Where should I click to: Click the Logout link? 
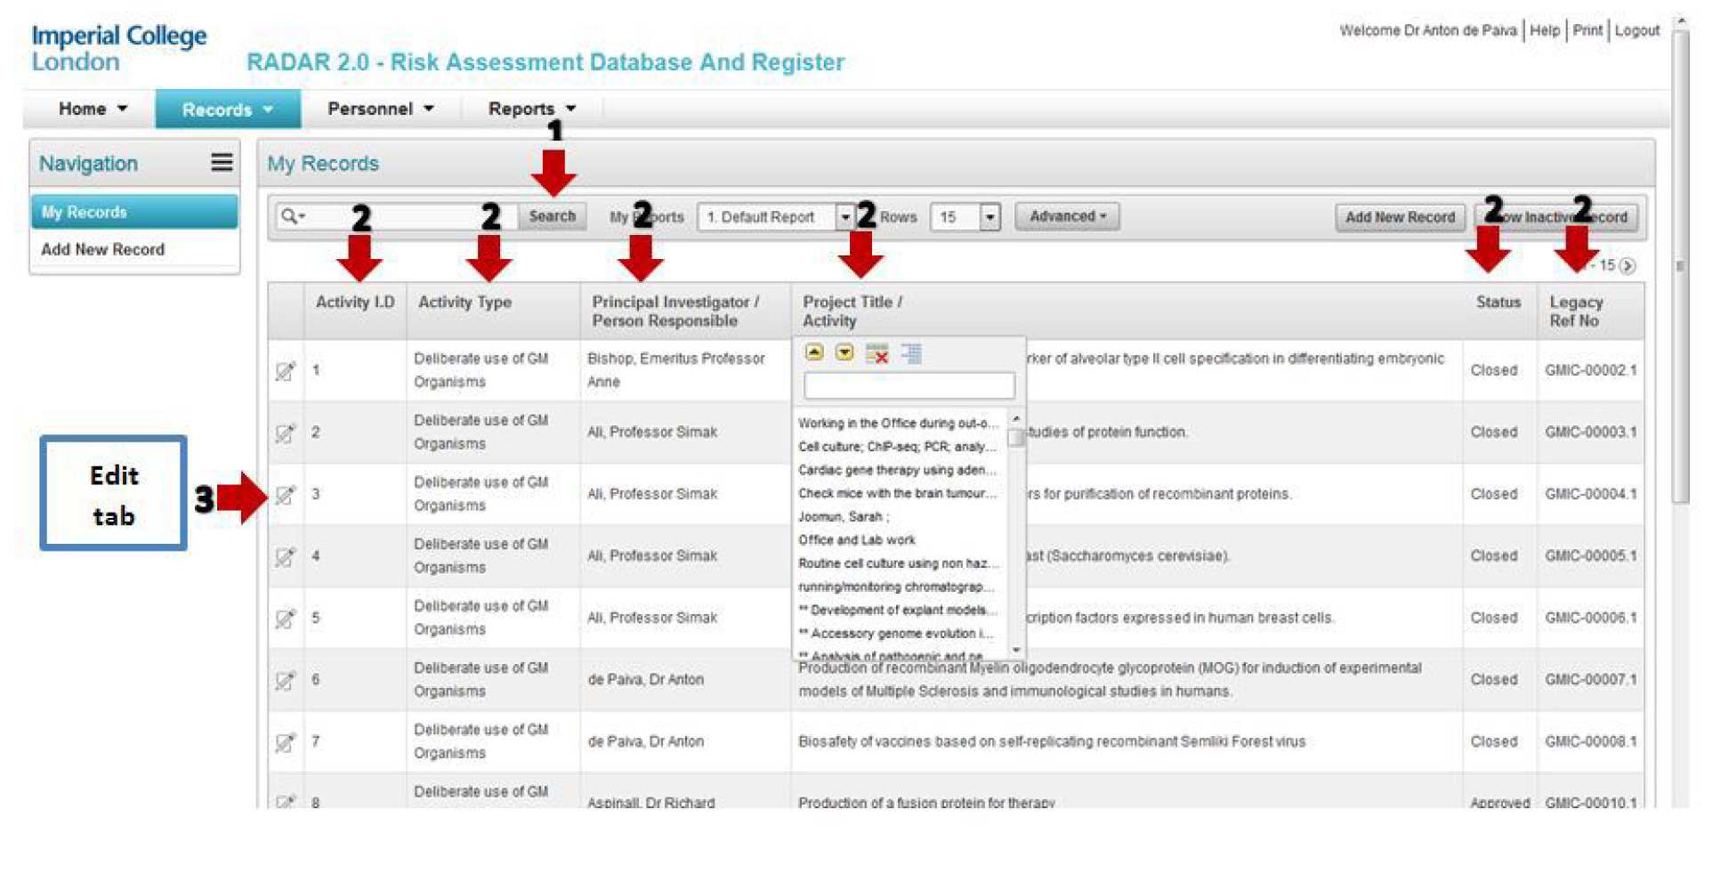[x=1636, y=30]
